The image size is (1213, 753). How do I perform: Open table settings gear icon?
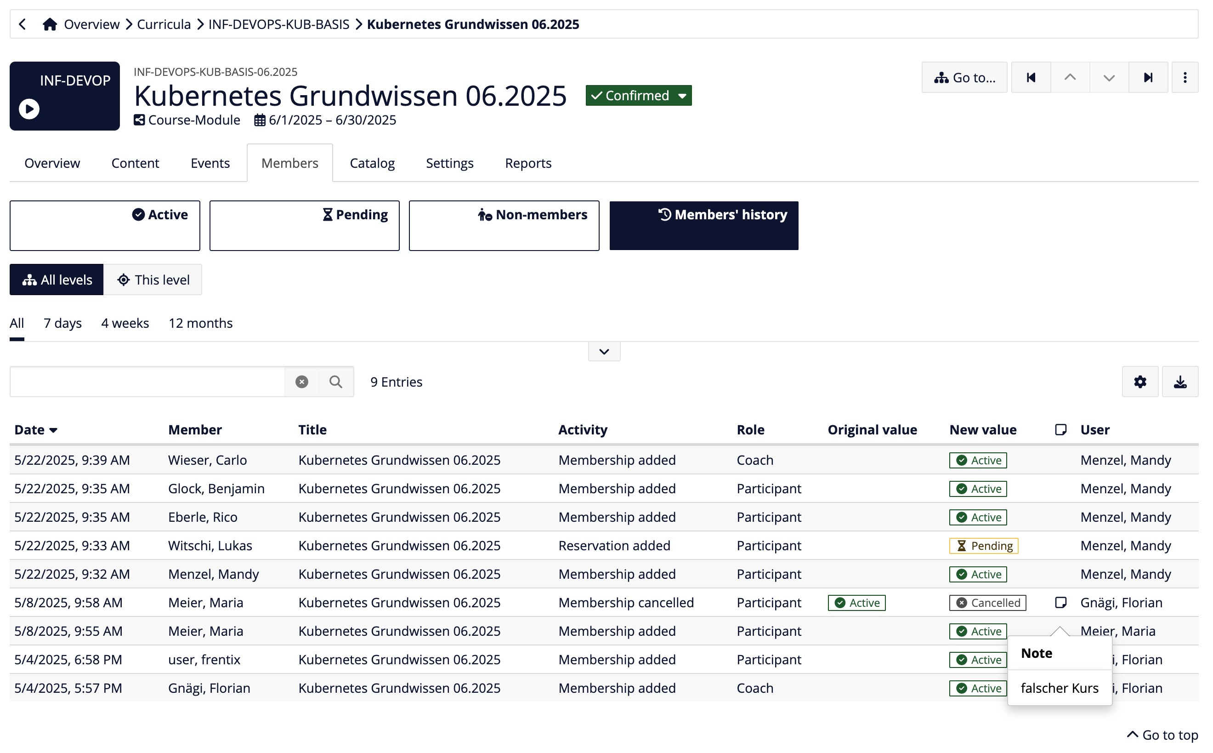click(x=1139, y=382)
